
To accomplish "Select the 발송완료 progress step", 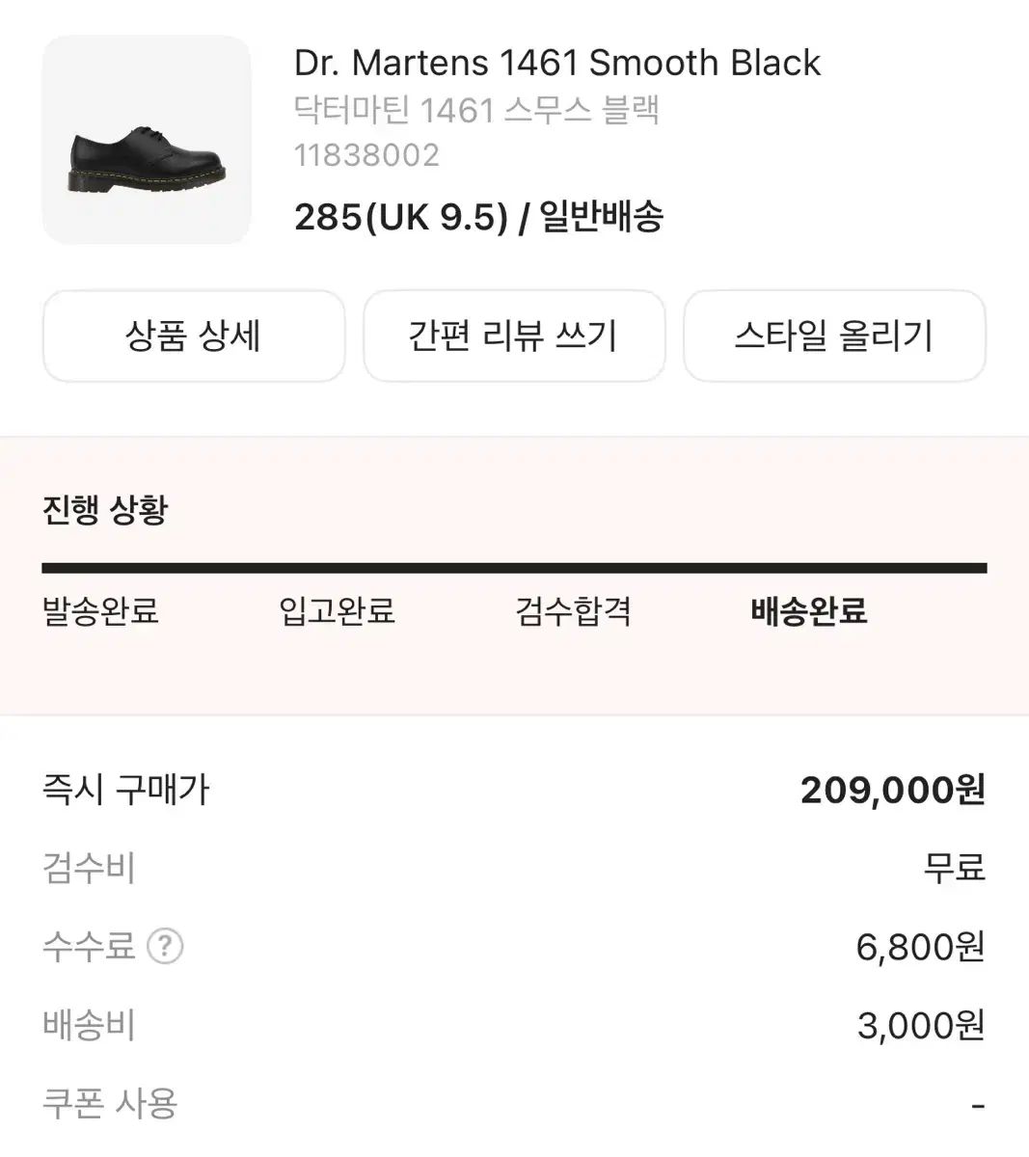I will (100, 611).
